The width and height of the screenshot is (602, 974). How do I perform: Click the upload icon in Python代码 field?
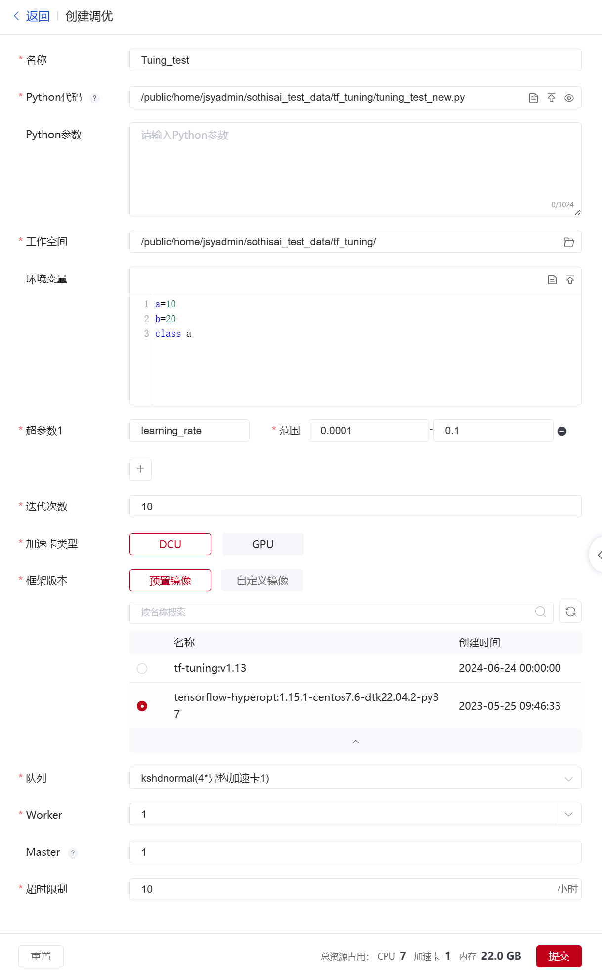click(x=551, y=98)
